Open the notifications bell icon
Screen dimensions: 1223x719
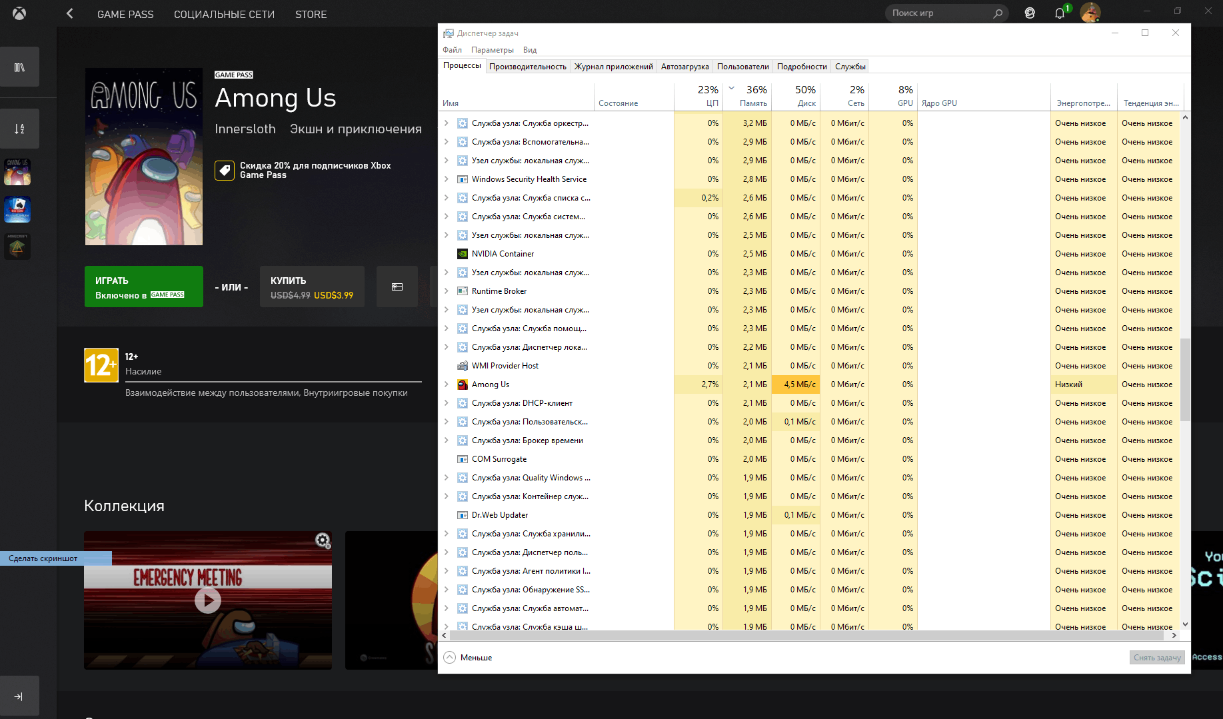[1060, 13]
